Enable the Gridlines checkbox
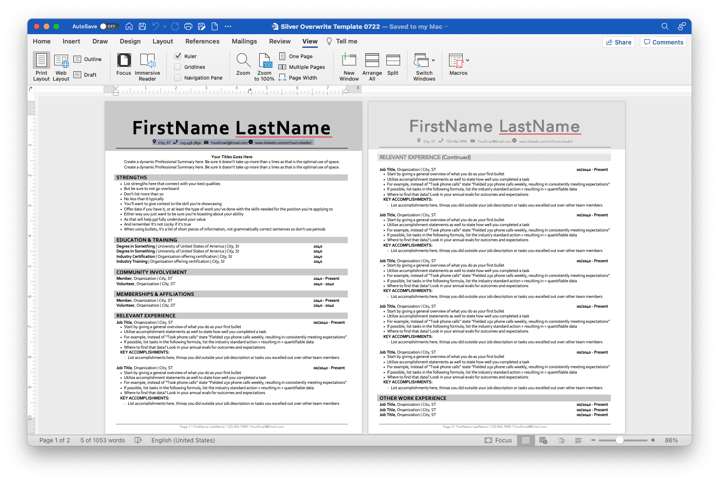This screenshot has width=719, height=482. [x=178, y=67]
